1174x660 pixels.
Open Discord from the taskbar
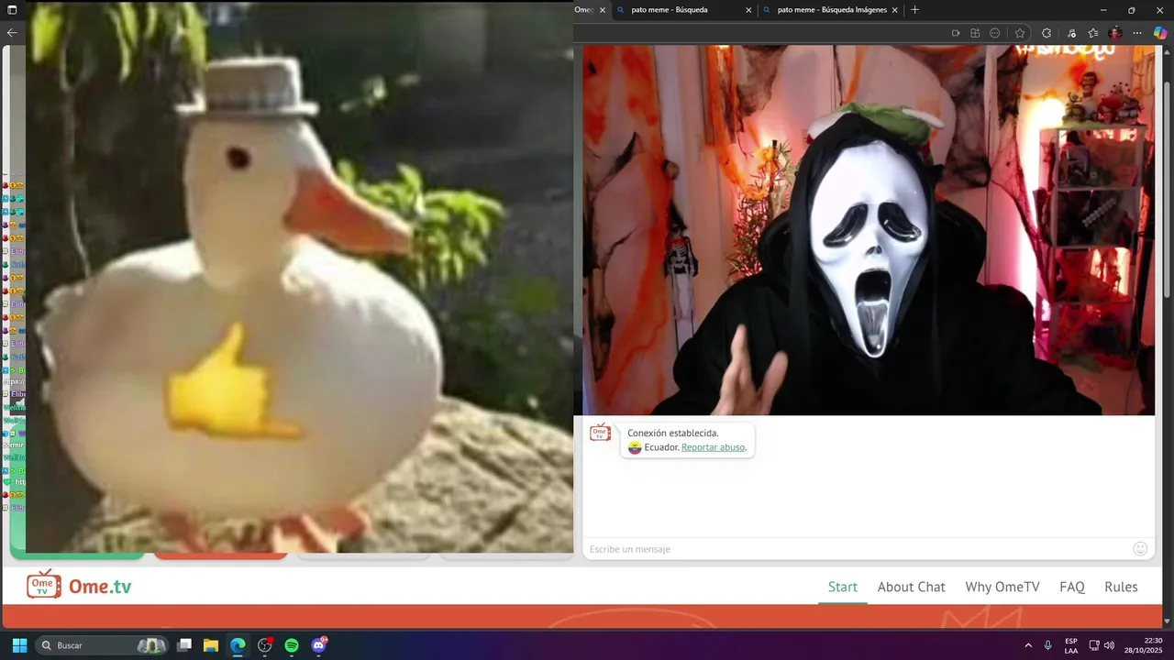point(319,645)
